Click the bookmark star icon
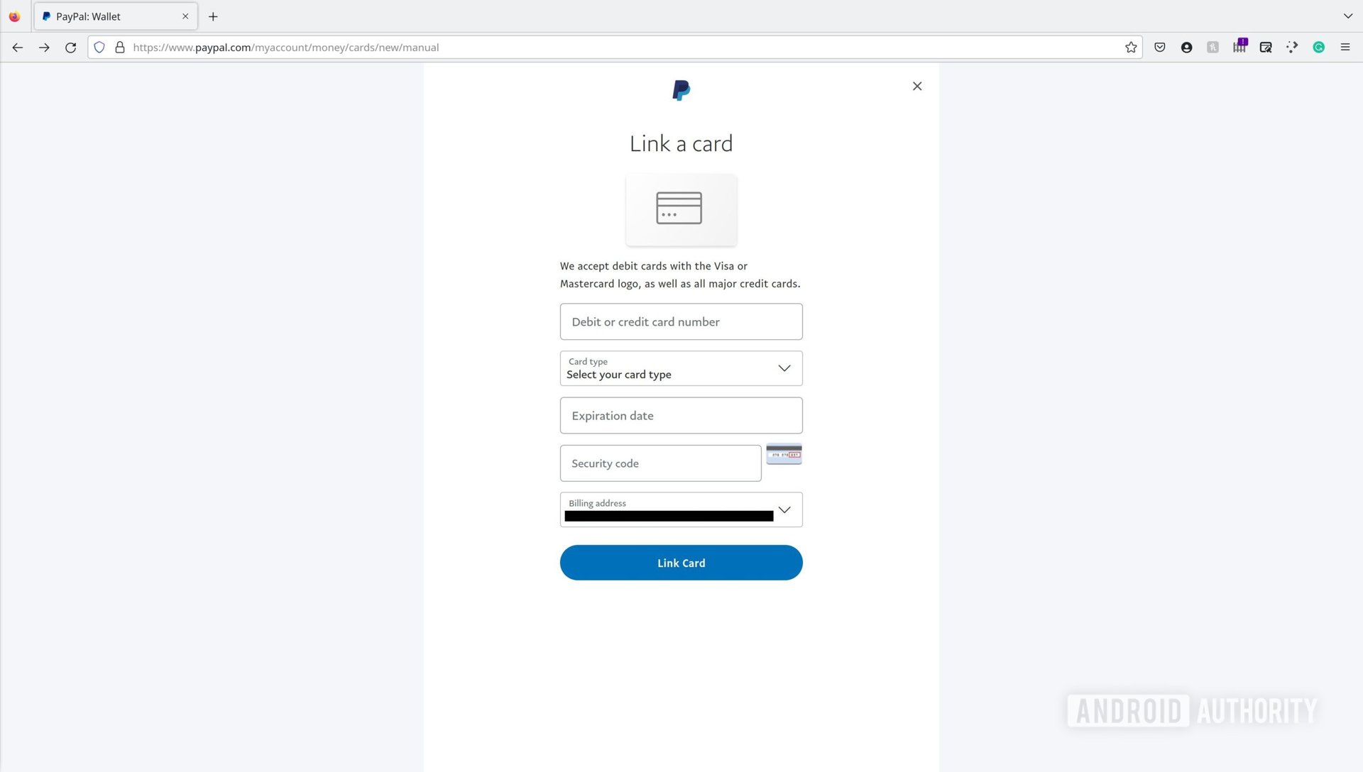This screenshot has height=772, width=1363. click(1130, 47)
